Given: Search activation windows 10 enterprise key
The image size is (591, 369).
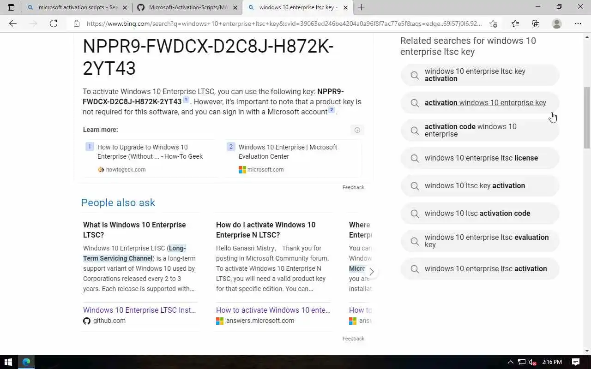Looking at the screenshot, I should click(480, 102).
